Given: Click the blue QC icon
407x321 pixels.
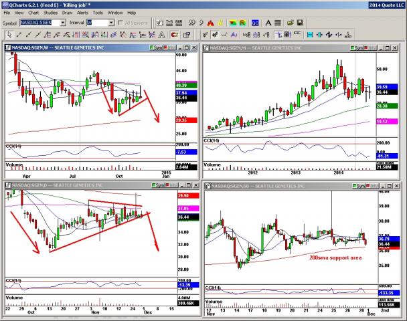Looking at the screenshot, I should (255, 23).
